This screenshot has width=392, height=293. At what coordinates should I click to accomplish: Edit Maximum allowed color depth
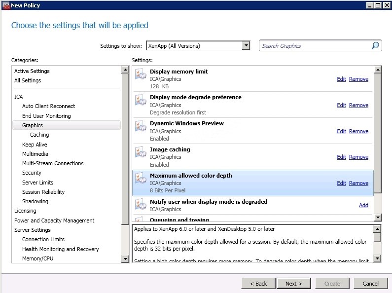pos(341,183)
